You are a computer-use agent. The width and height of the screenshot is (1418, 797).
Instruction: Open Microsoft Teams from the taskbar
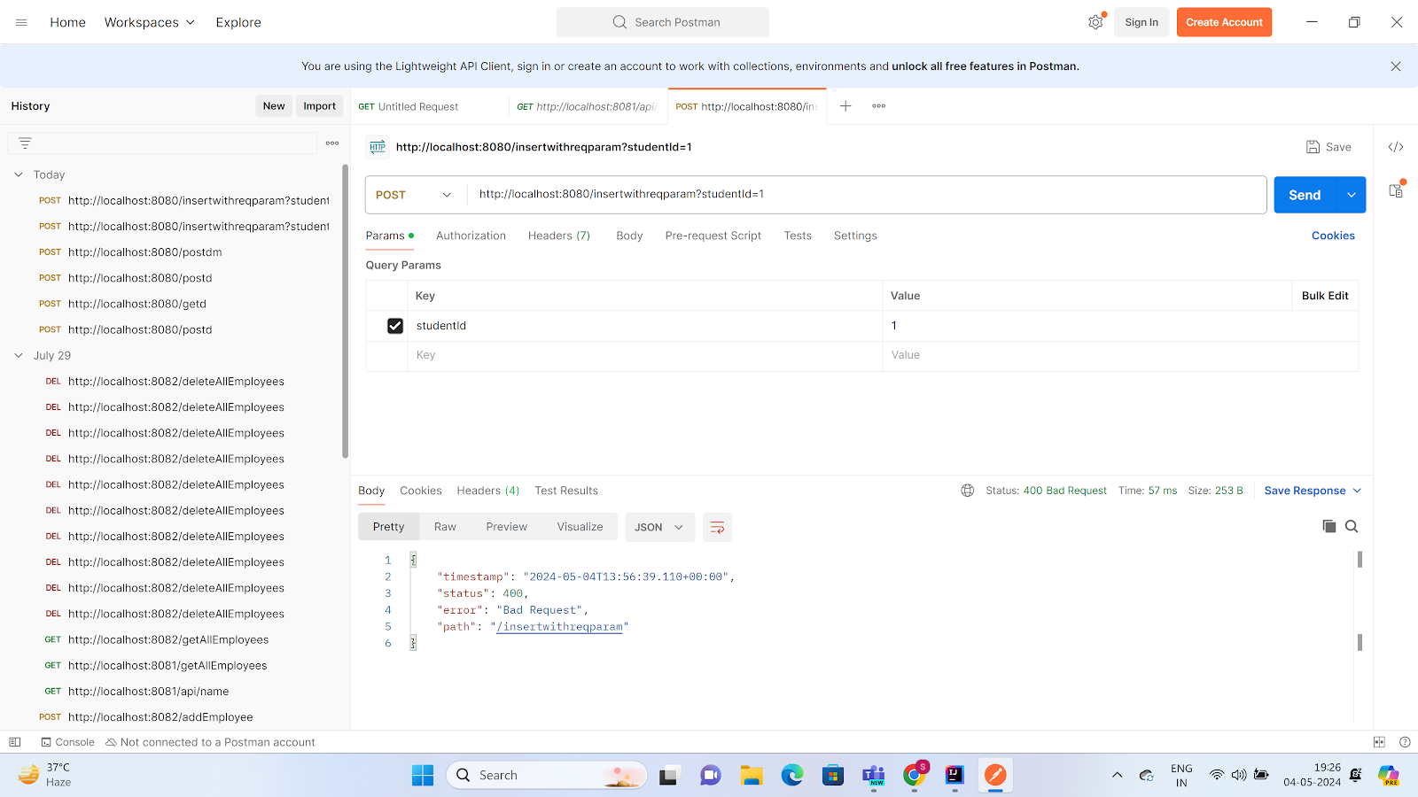click(x=874, y=776)
